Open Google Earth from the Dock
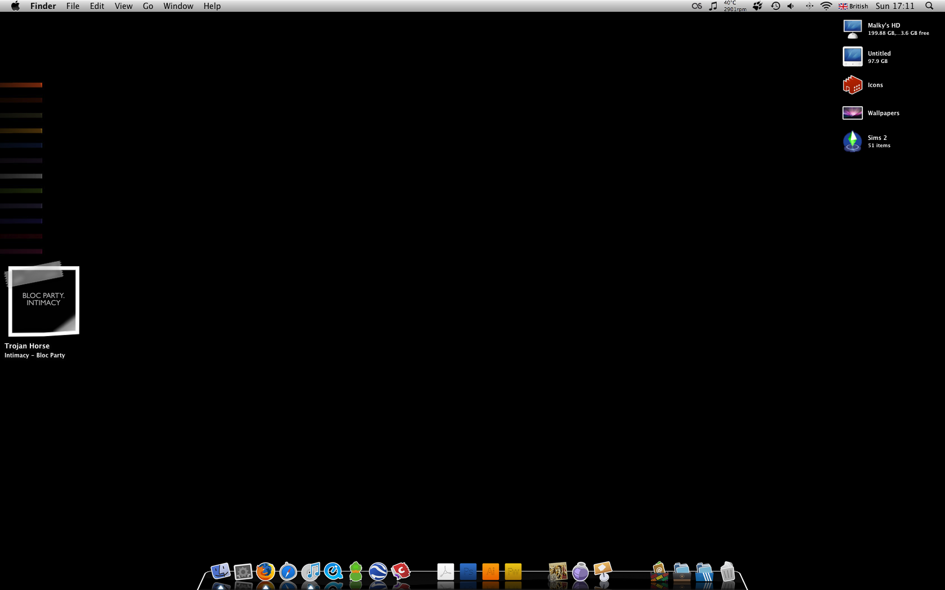Image resolution: width=945 pixels, height=590 pixels. click(x=378, y=572)
